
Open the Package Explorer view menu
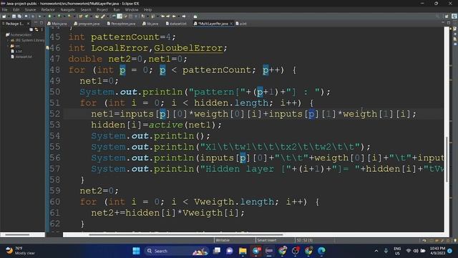coord(42,29)
